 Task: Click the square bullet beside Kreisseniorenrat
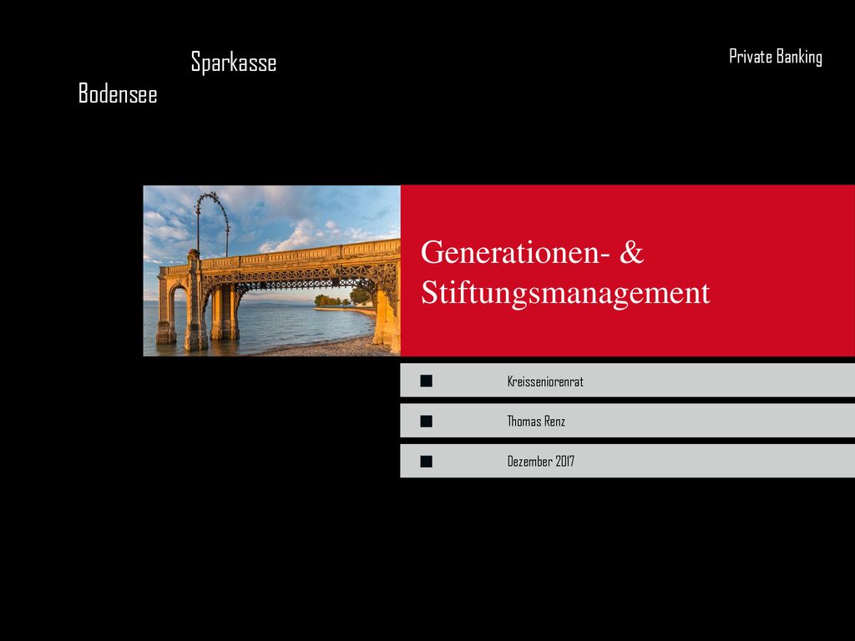click(427, 381)
